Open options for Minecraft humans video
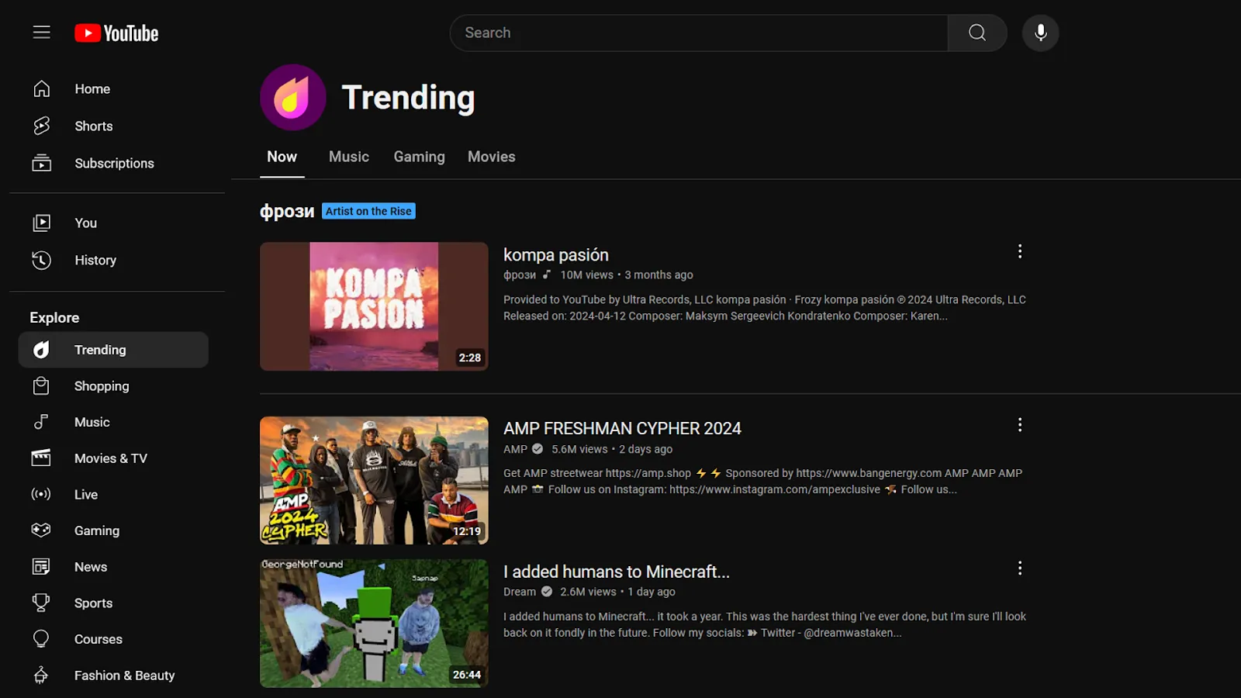 pos(1019,568)
